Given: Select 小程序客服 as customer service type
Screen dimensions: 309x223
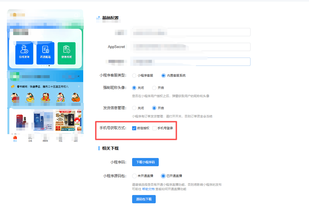Looking at the screenshot, I should (x=134, y=75).
